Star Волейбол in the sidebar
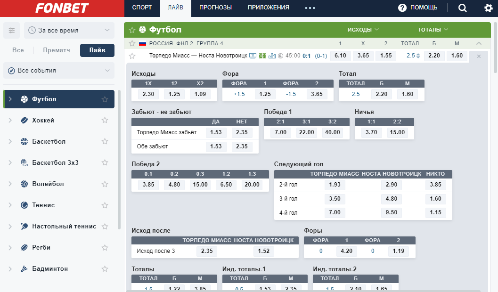This screenshot has width=498, height=292. [x=105, y=184]
